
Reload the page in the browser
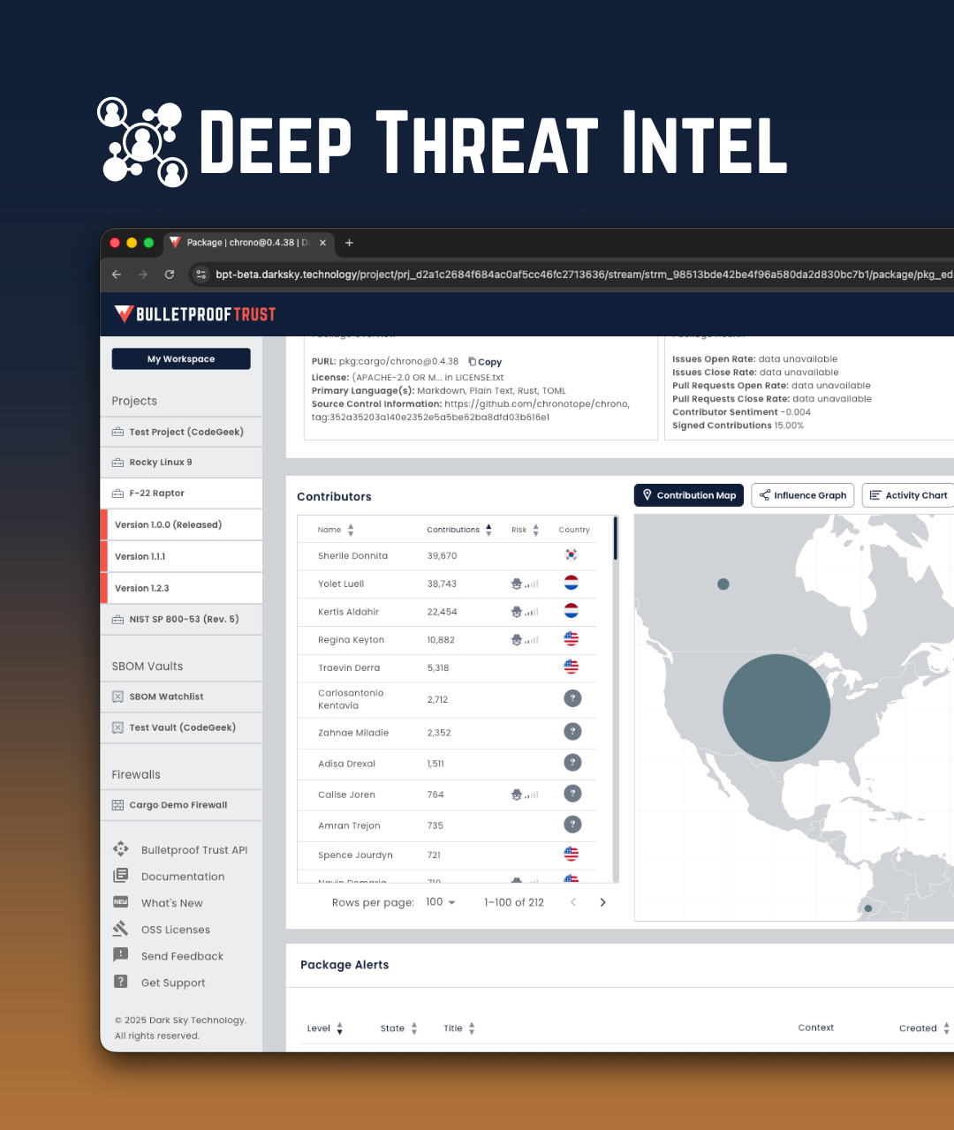pyautogui.click(x=170, y=275)
